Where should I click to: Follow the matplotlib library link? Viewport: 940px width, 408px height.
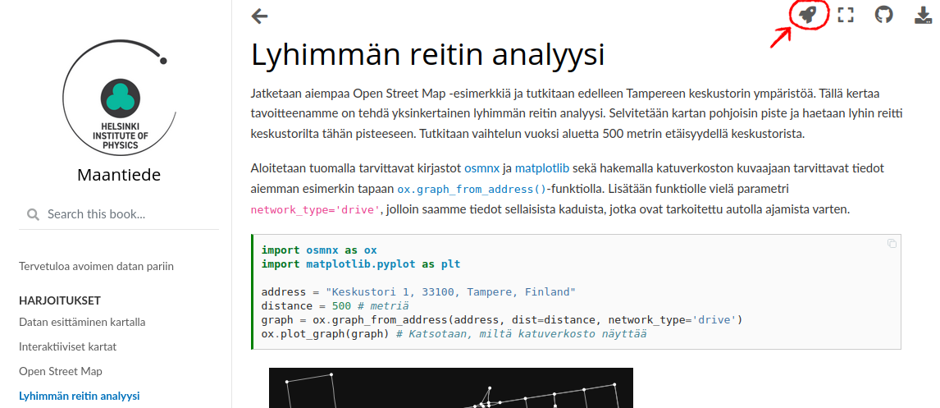click(542, 168)
